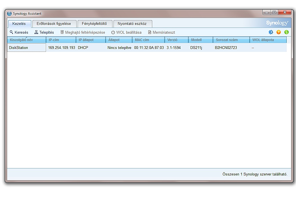The width and height of the screenshot is (296, 197).
Task: Open help with the orange question mark icon
Action: pyautogui.click(x=279, y=32)
